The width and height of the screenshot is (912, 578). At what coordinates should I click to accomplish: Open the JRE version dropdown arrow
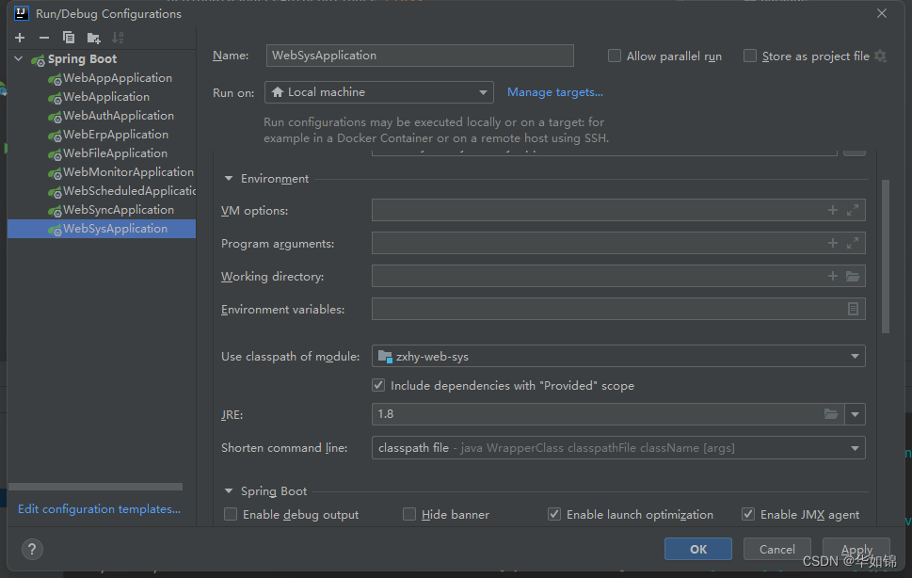(x=855, y=414)
